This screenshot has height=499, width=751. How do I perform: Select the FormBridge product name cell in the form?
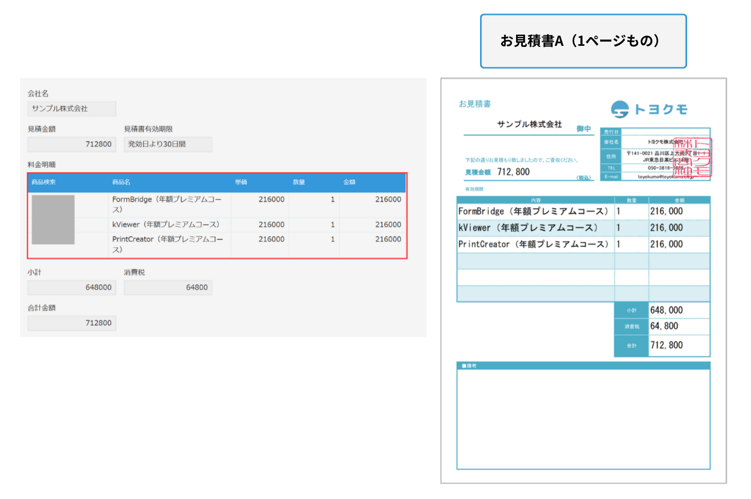(x=167, y=204)
